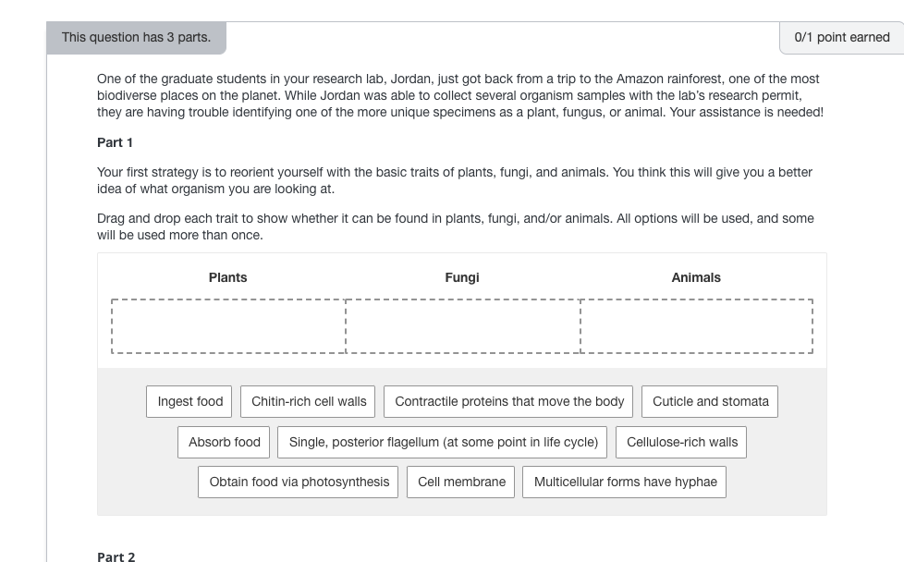Select the 'Cuticle and stomata' trait
Screen dimensions: 904x562
710,401
